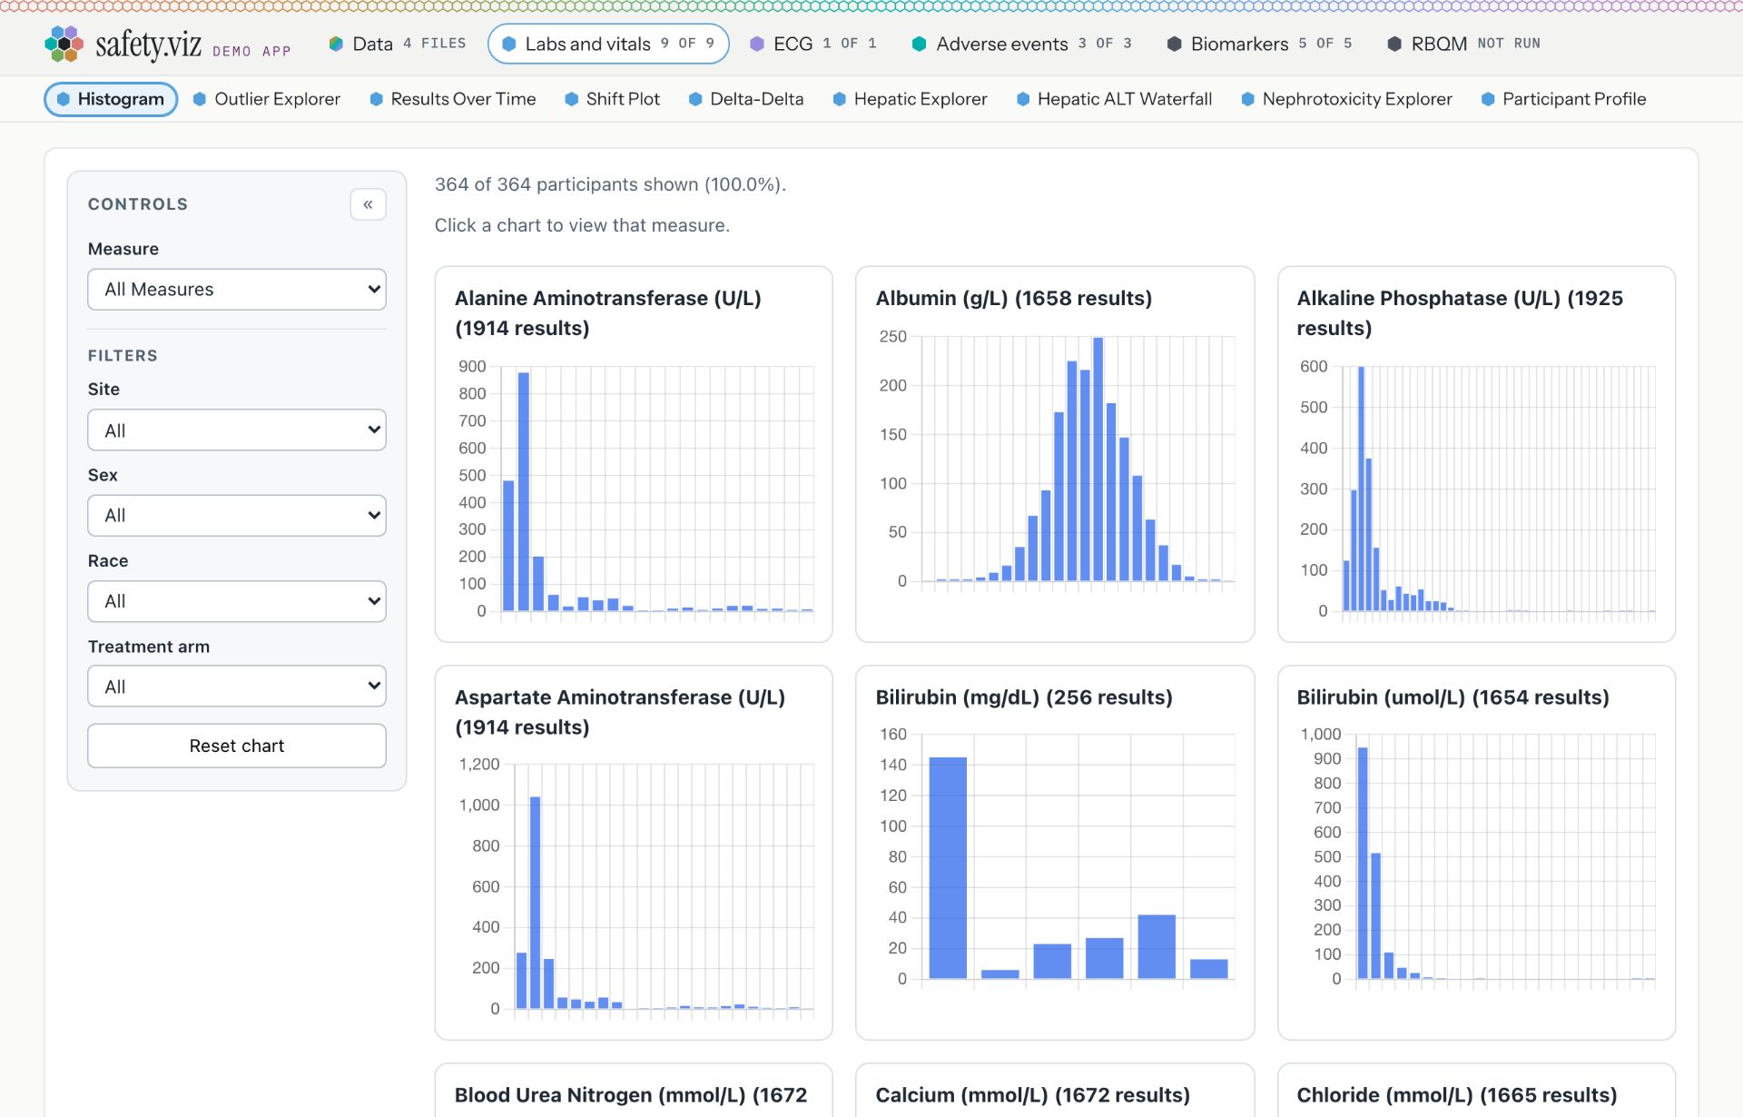Click the hexagon icon beside Nephrotoxicity Explorer
1743x1117 pixels.
[1248, 99]
